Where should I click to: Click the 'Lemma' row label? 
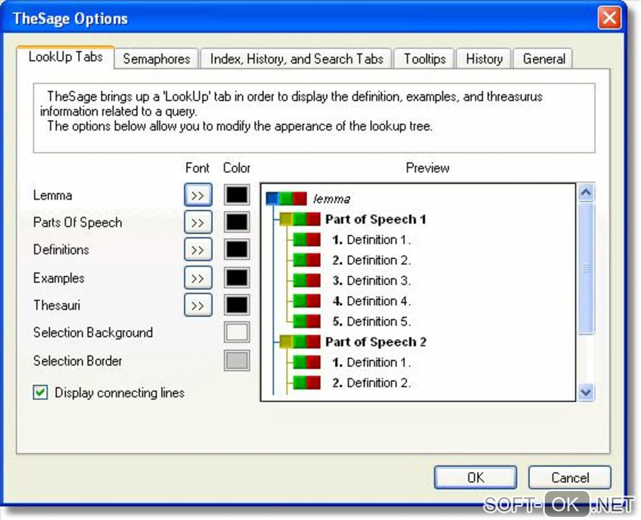[53, 195]
